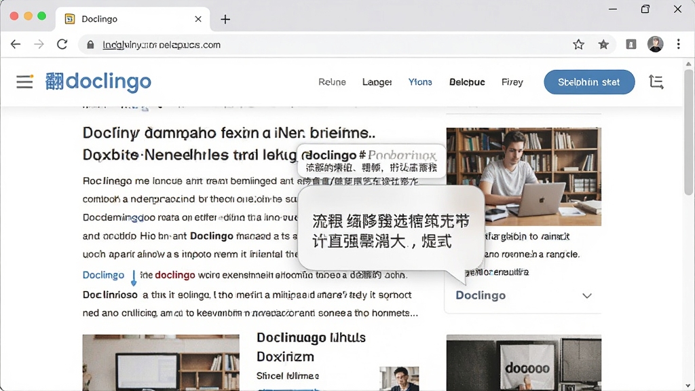
Task: Click the page vertical scrollbar thumb
Action: coord(688,132)
